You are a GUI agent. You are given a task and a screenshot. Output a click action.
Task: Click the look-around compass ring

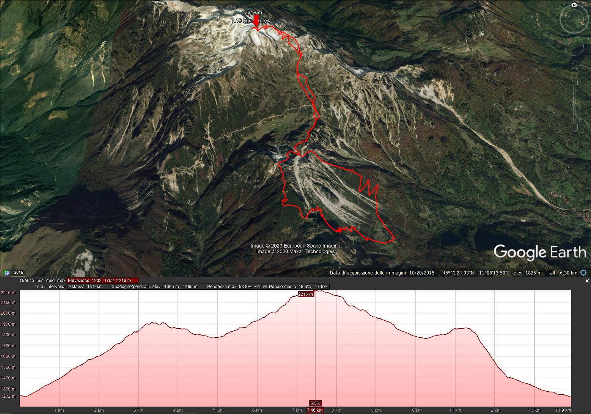(574, 20)
